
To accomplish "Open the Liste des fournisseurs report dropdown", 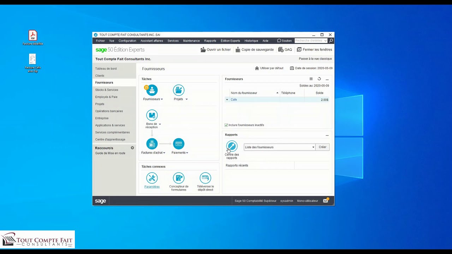I will tap(313, 147).
